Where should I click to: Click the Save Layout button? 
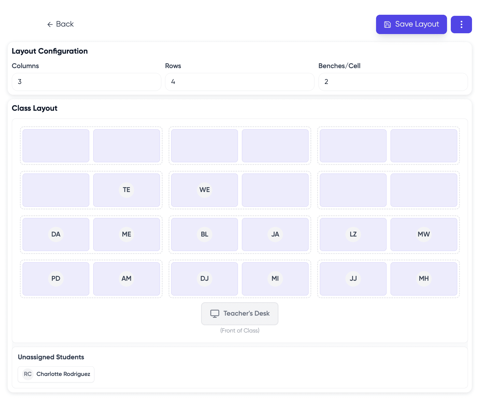pos(411,24)
